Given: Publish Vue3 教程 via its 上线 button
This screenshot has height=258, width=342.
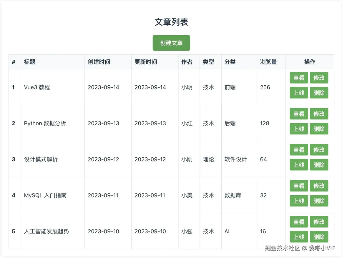Looking at the screenshot, I should pos(299,93).
